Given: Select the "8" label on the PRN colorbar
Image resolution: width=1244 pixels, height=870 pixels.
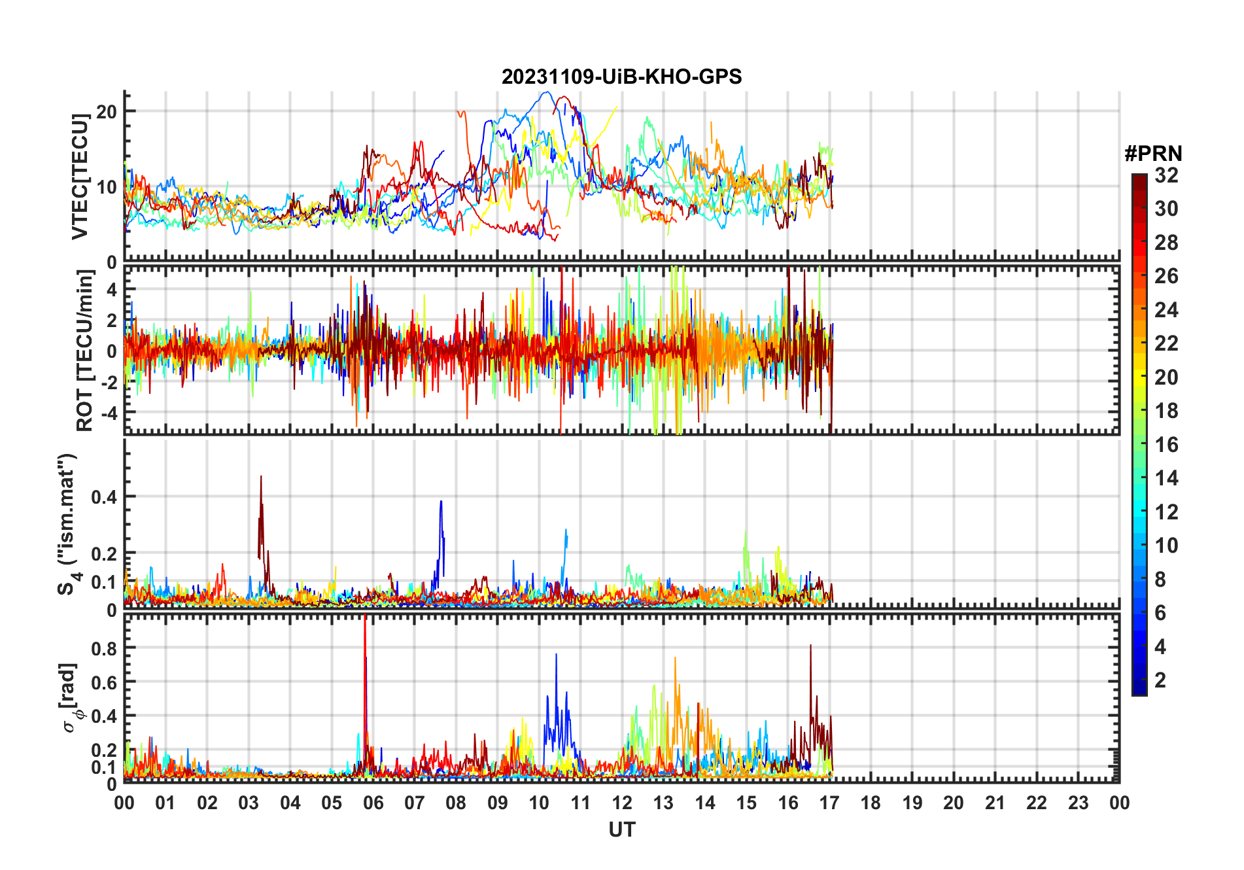Looking at the screenshot, I should (x=1160, y=580).
